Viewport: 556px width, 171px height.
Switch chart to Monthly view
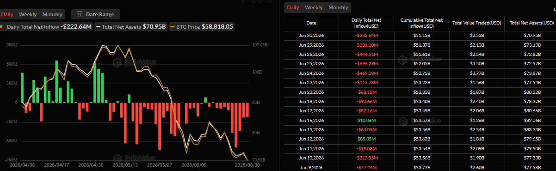click(52, 15)
